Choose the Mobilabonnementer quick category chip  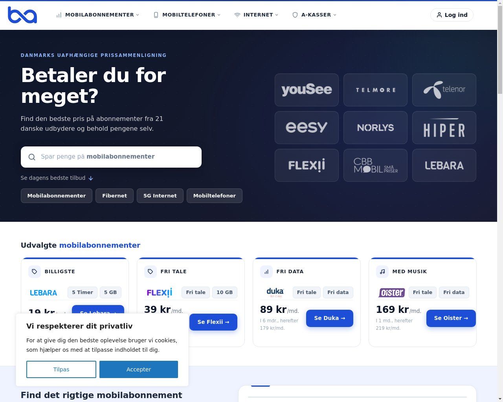[57, 196]
